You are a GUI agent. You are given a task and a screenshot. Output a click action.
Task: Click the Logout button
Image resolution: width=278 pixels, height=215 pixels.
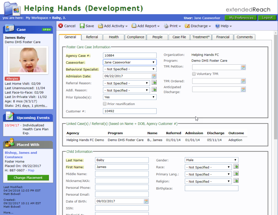pos(267,18)
